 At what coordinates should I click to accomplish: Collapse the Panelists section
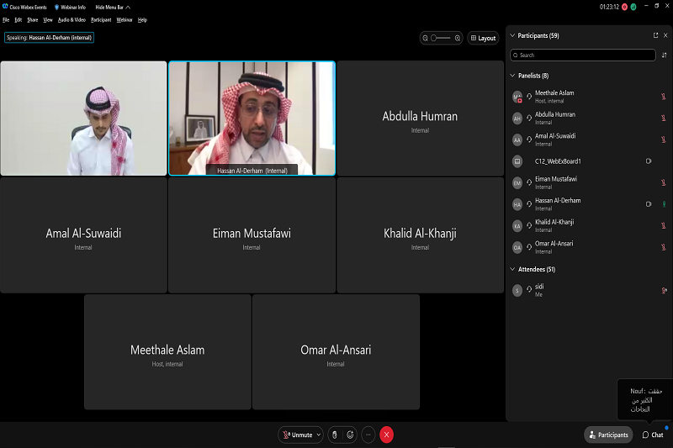point(512,76)
